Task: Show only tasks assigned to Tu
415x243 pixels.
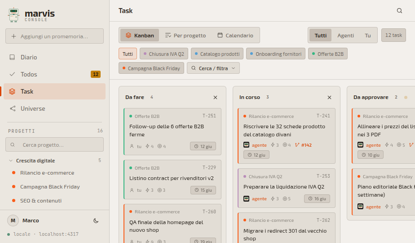Action: click(x=368, y=35)
